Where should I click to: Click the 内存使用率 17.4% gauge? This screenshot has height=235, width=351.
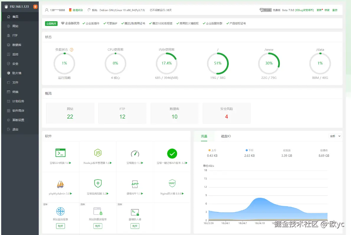tap(166, 63)
